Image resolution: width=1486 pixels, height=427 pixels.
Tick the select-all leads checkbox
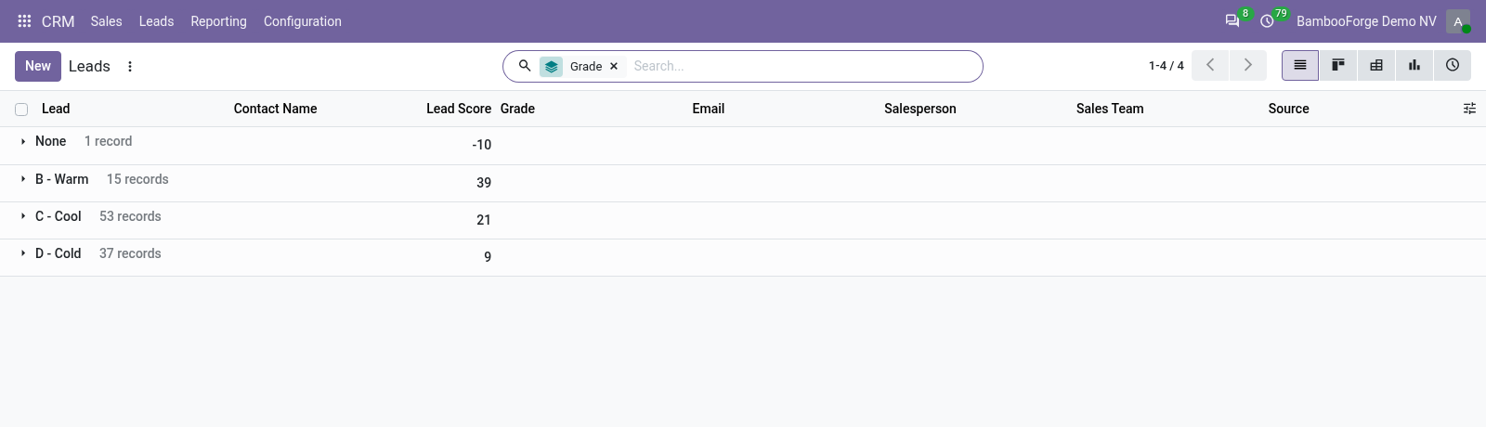(21, 110)
